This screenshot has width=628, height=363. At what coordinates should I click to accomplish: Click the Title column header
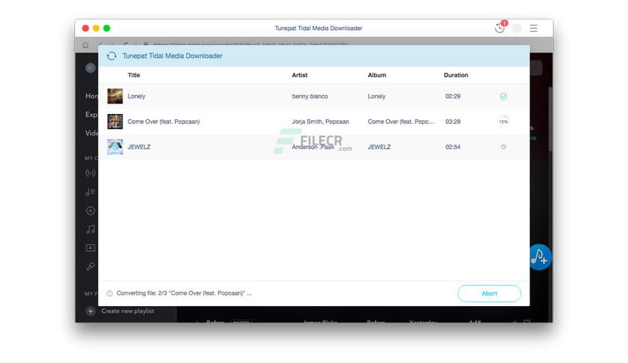coord(134,75)
